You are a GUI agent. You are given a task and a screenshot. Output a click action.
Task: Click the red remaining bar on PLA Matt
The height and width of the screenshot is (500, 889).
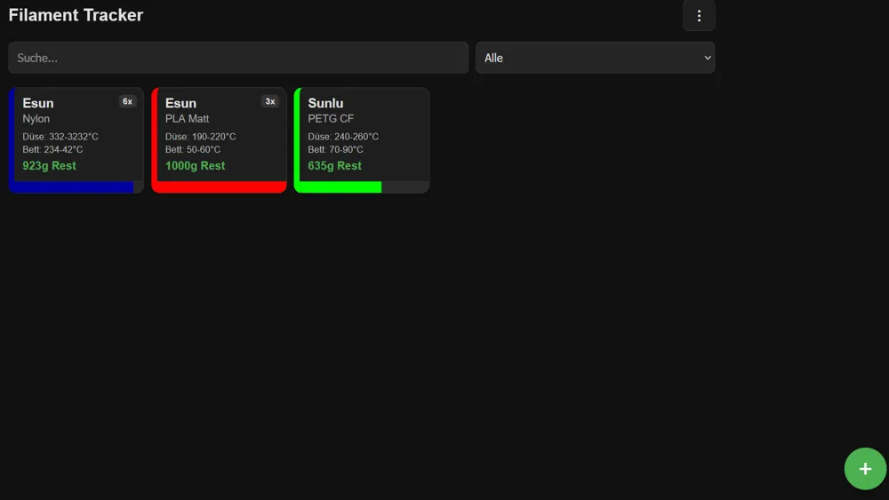(220, 187)
